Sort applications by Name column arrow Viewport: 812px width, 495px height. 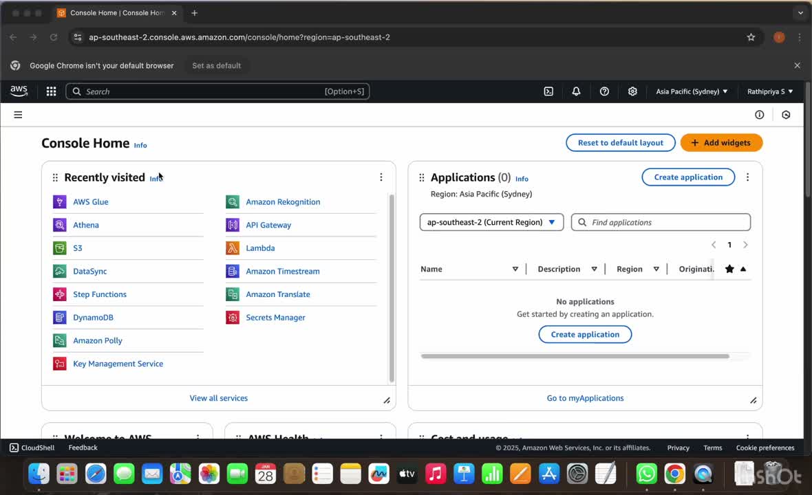click(515, 269)
